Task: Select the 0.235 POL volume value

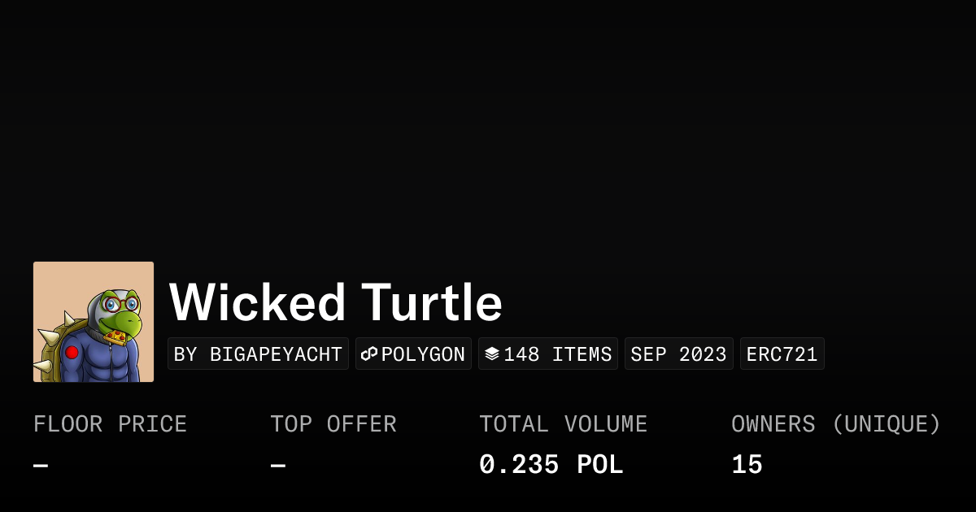Action: tap(551, 465)
